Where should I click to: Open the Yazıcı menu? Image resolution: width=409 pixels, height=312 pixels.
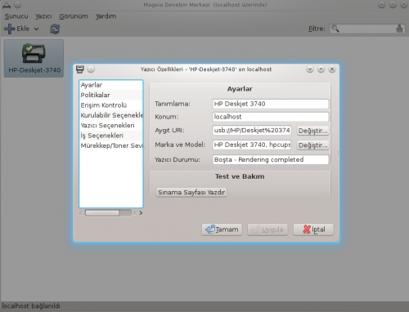pos(43,16)
